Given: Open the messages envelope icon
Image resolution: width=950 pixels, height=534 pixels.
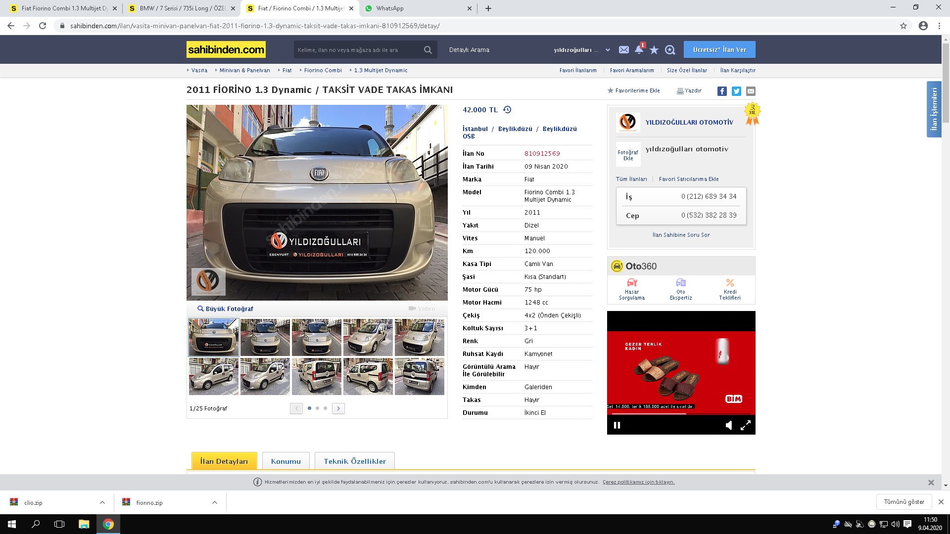Looking at the screenshot, I should click(623, 50).
